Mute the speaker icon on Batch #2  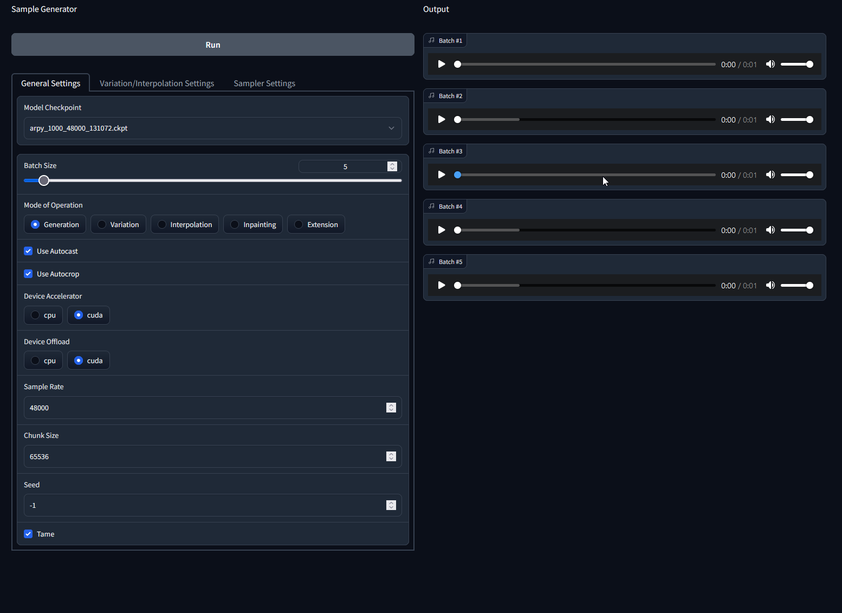click(770, 119)
